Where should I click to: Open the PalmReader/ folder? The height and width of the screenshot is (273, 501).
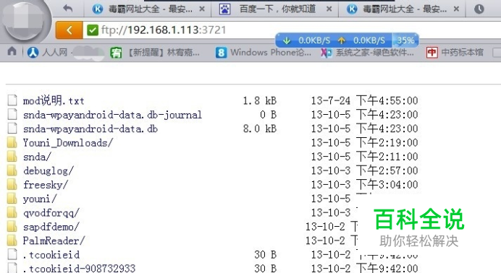(x=54, y=240)
